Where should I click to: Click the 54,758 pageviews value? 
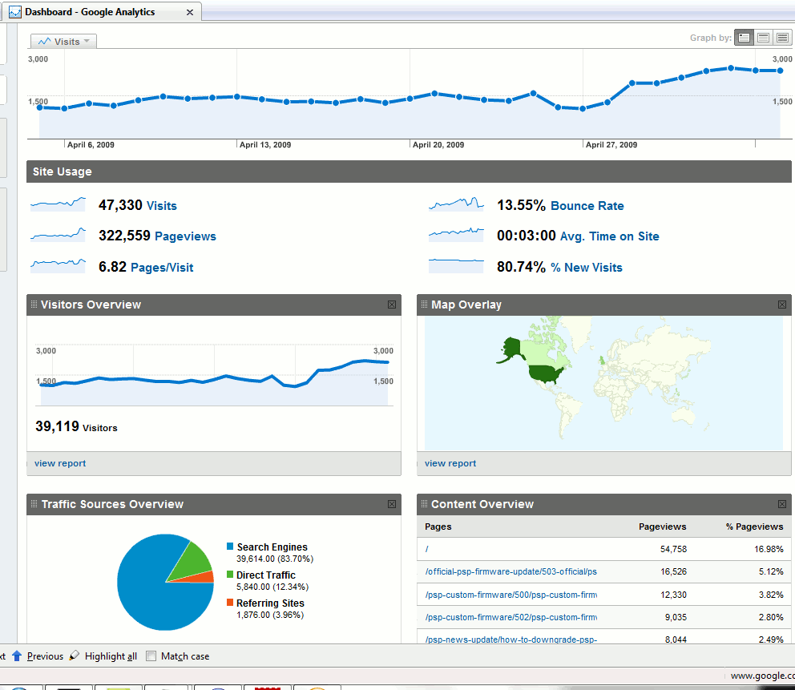[x=673, y=549]
